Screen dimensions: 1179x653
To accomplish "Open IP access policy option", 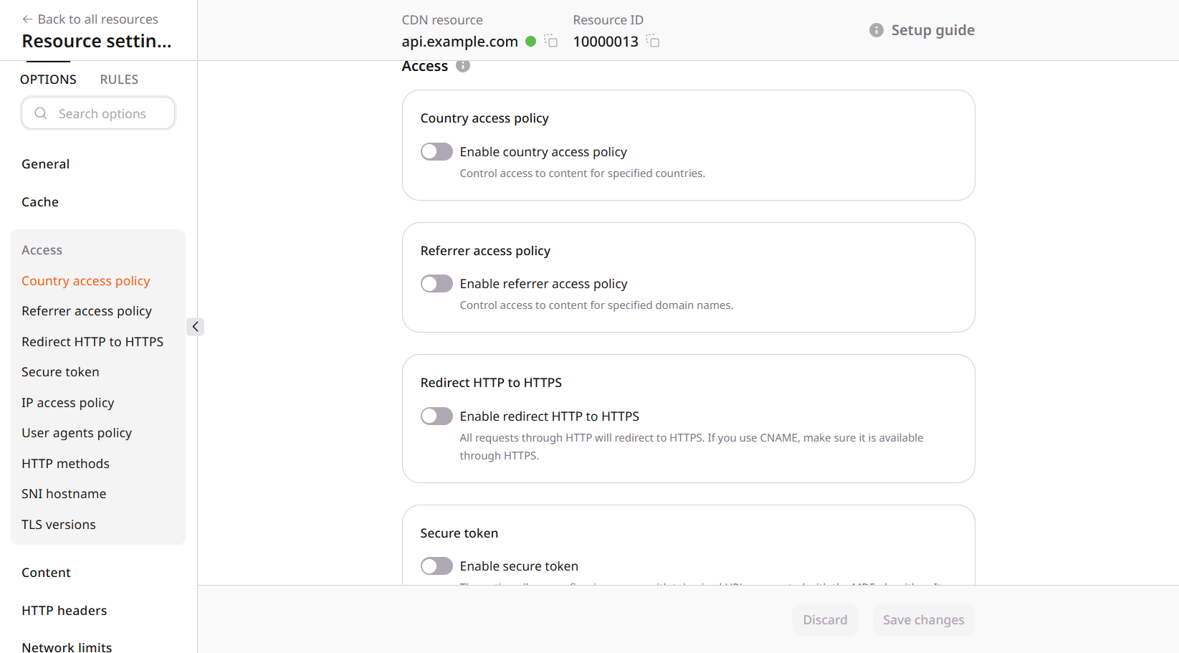I will pyautogui.click(x=68, y=403).
